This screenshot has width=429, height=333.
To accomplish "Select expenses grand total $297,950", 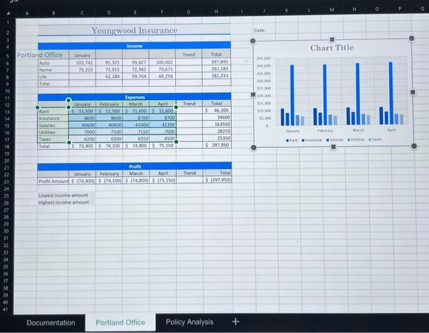I will (x=217, y=145).
